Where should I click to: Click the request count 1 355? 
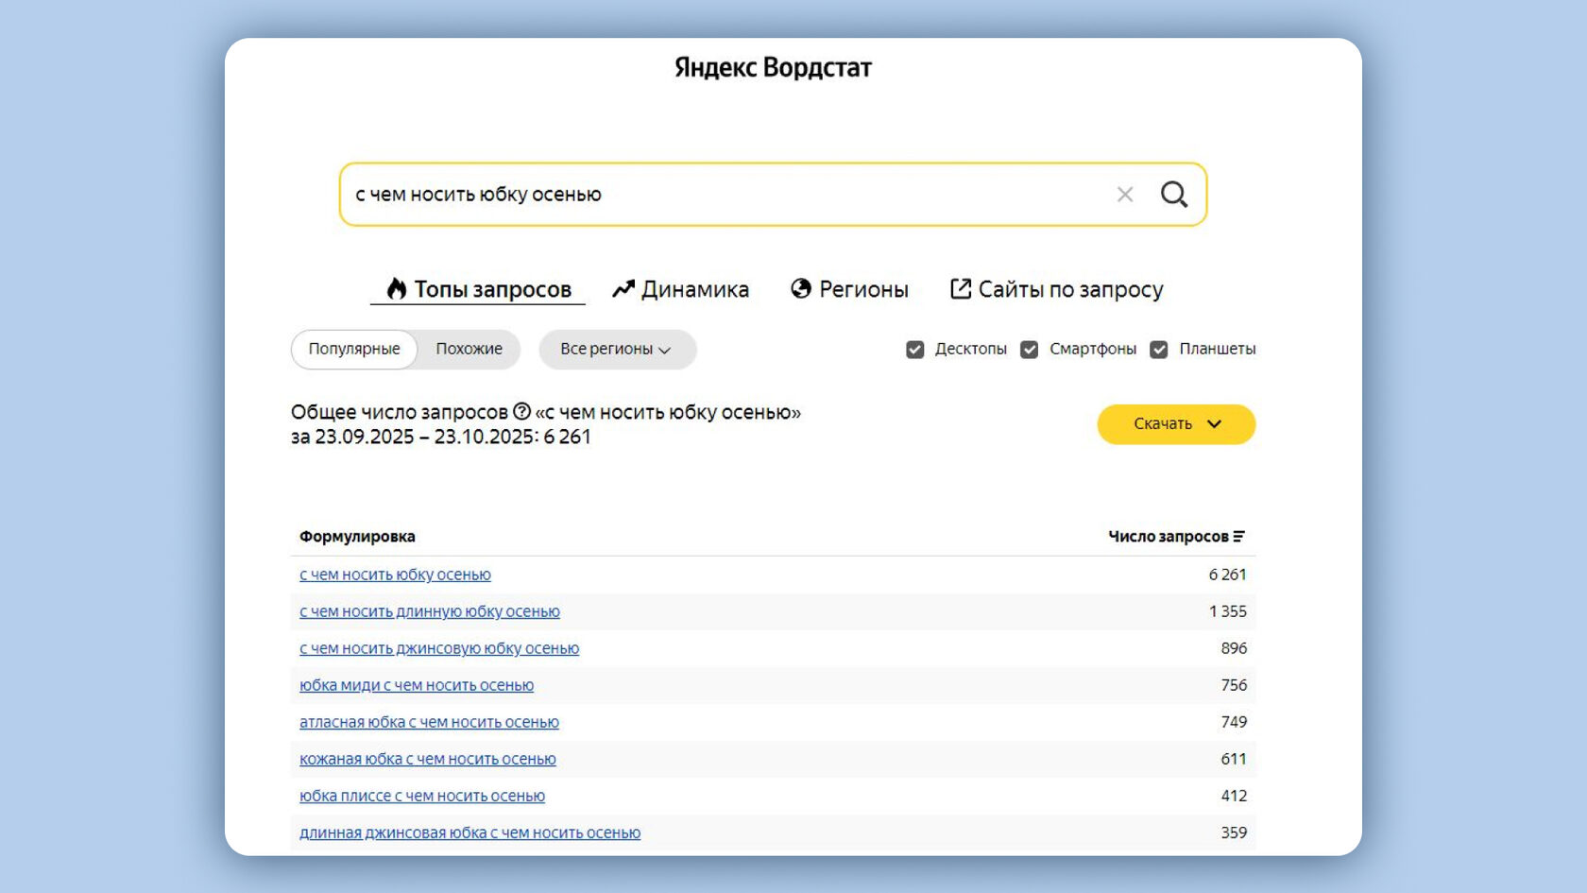[1228, 611]
